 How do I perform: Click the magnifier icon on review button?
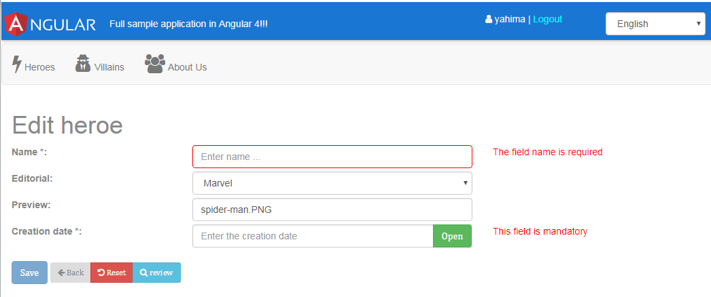[x=143, y=273]
